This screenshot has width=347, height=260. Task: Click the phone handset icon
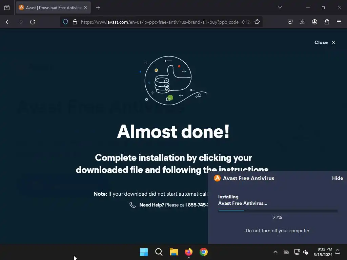tap(132, 205)
